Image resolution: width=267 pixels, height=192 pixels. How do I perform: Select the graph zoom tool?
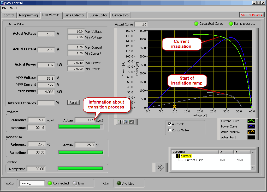click(126, 122)
